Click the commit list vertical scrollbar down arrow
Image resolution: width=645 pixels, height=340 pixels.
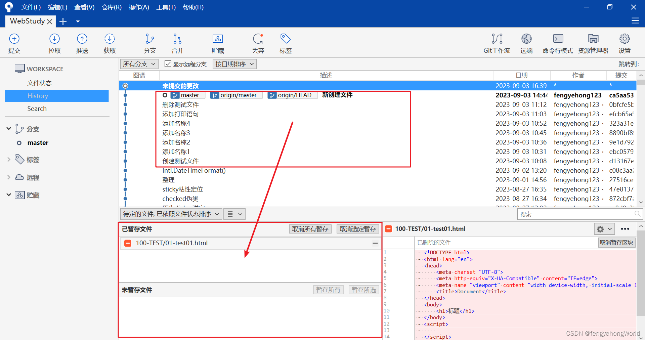(x=641, y=202)
